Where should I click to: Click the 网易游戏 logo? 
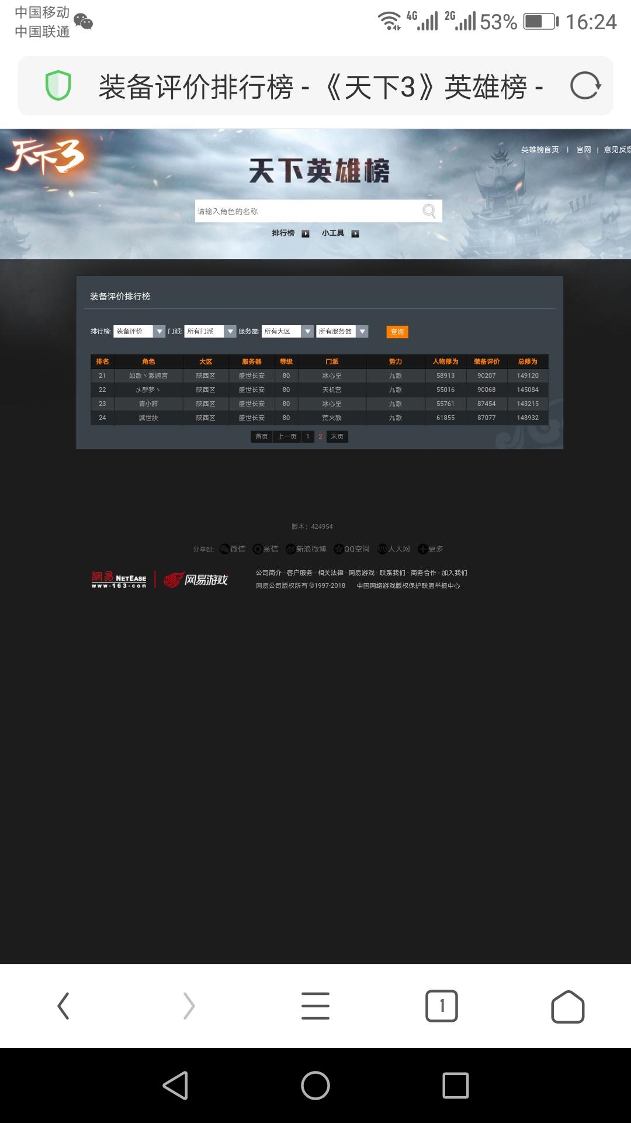click(196, 580)
